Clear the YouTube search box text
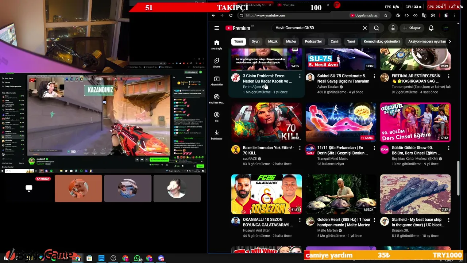 [x=364, y=28]
